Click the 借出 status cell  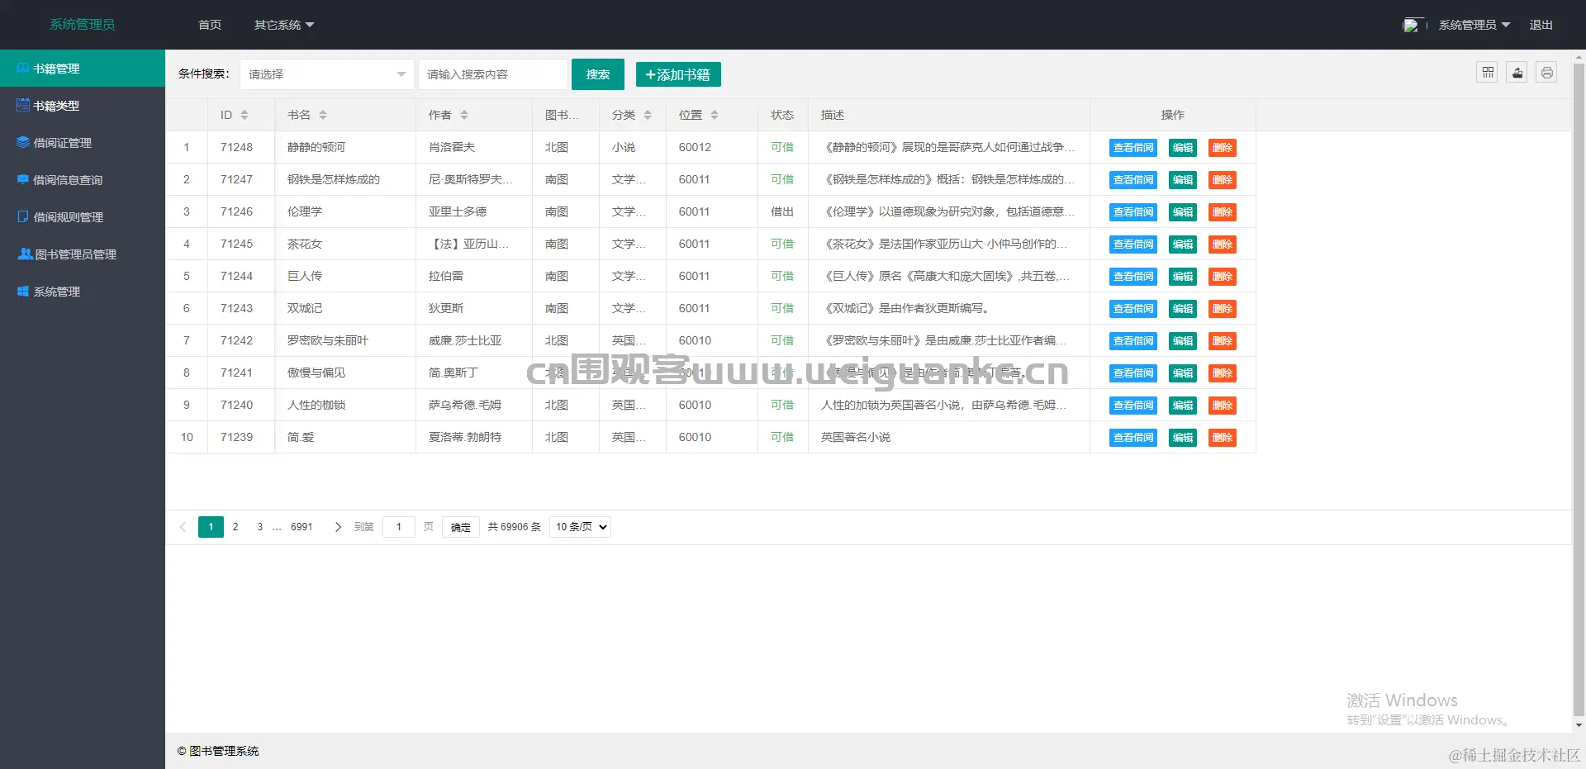(x=782, y=211)
